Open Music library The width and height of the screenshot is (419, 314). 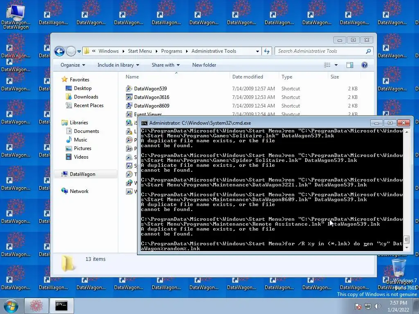pyautogui.click(x=81, y=140)
